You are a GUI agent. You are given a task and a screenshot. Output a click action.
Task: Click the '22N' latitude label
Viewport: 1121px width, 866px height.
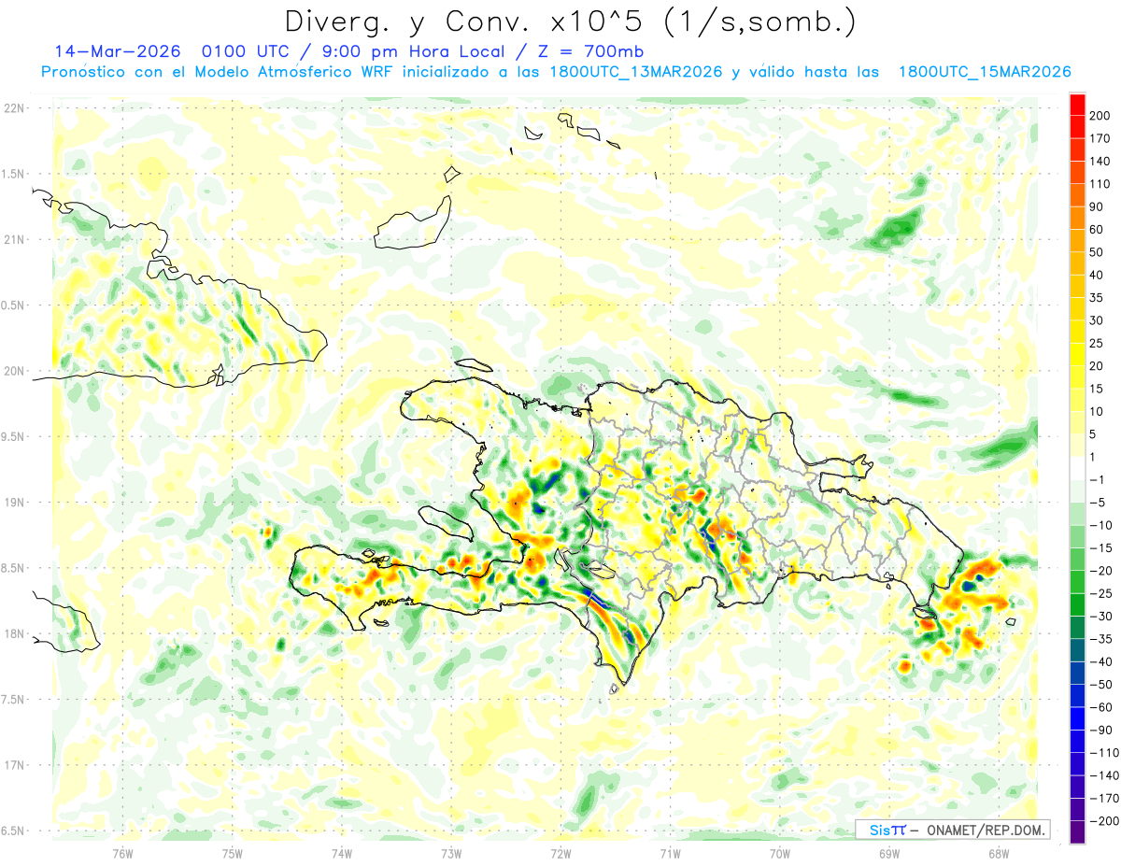[13, 108]
